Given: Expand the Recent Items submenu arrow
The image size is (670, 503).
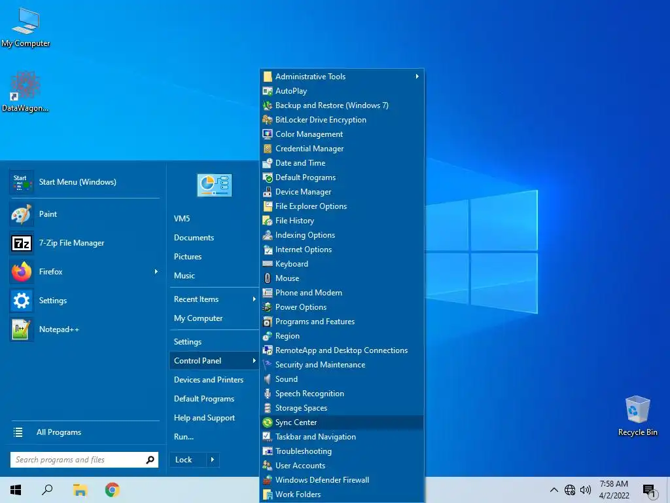Looking at the screenshot, I should tap(254, 299).
